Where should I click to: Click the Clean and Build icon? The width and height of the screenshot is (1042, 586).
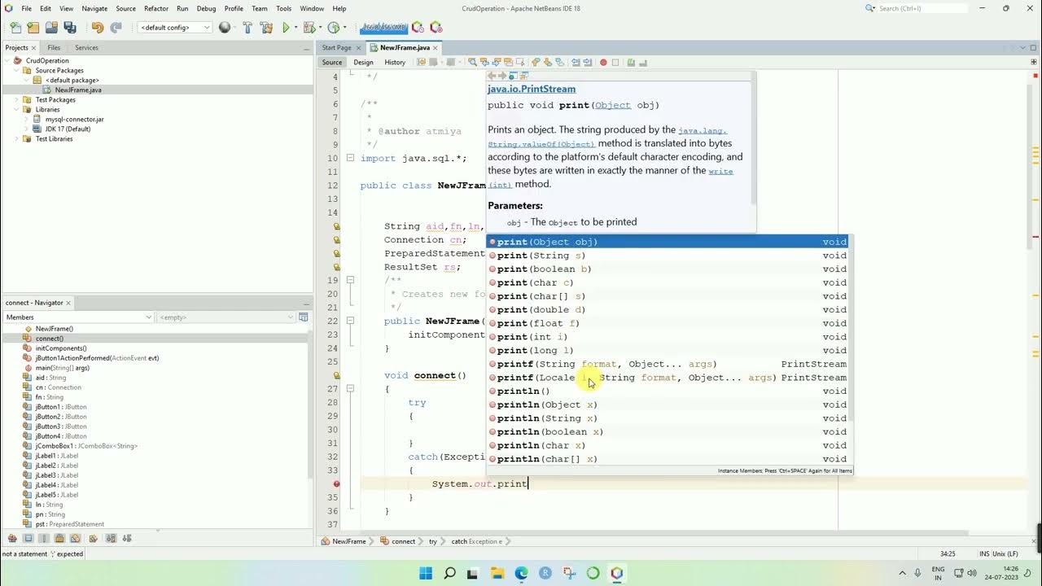point(266,27)
